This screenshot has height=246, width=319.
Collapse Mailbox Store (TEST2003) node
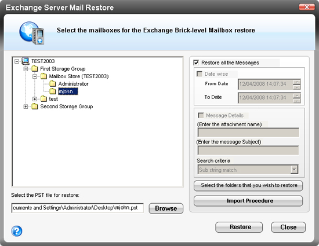pyautogui.click(x=35, y=76)
